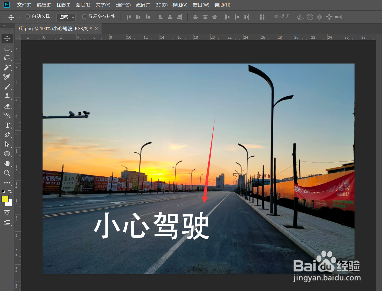Select the Horizontal Type tool
382x291 pixels.
pos(7,125)
